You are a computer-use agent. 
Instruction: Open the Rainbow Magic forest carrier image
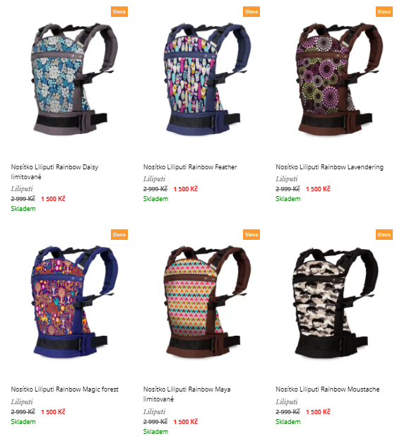coord(73,302)
